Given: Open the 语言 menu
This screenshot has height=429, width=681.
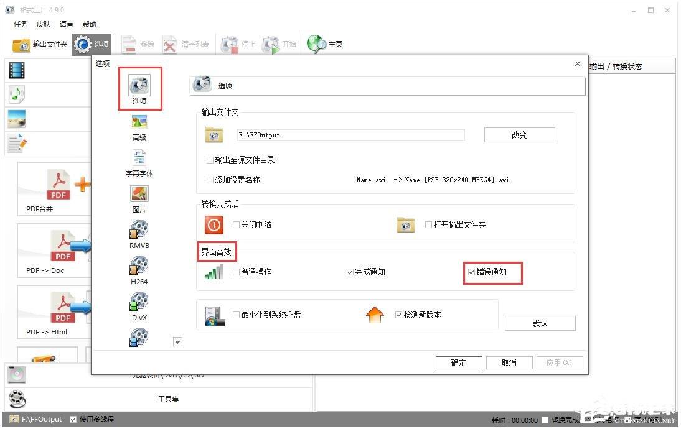Looking at the screenshot, I should (67, 24).
